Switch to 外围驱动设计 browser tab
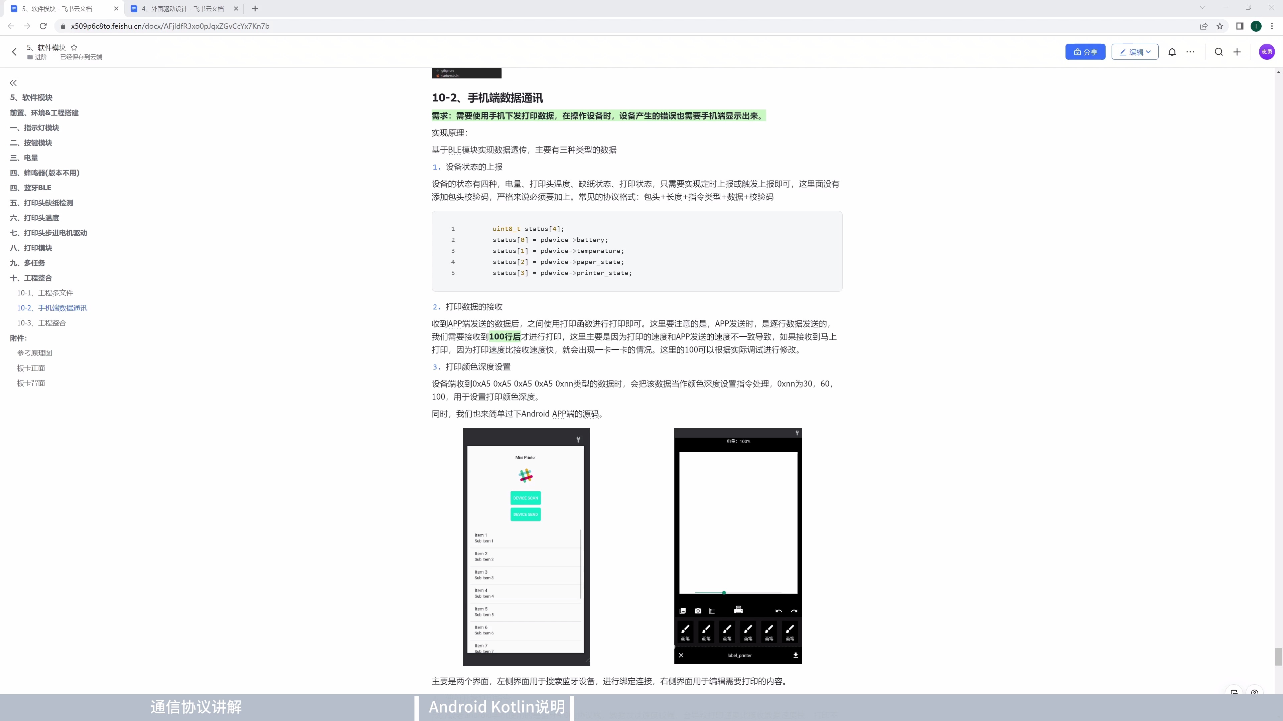 (182, 8)
